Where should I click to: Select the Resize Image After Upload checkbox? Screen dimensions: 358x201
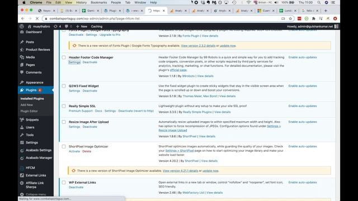(64, 122)
